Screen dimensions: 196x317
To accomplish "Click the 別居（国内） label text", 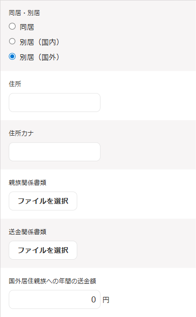I will coord(39,42).
